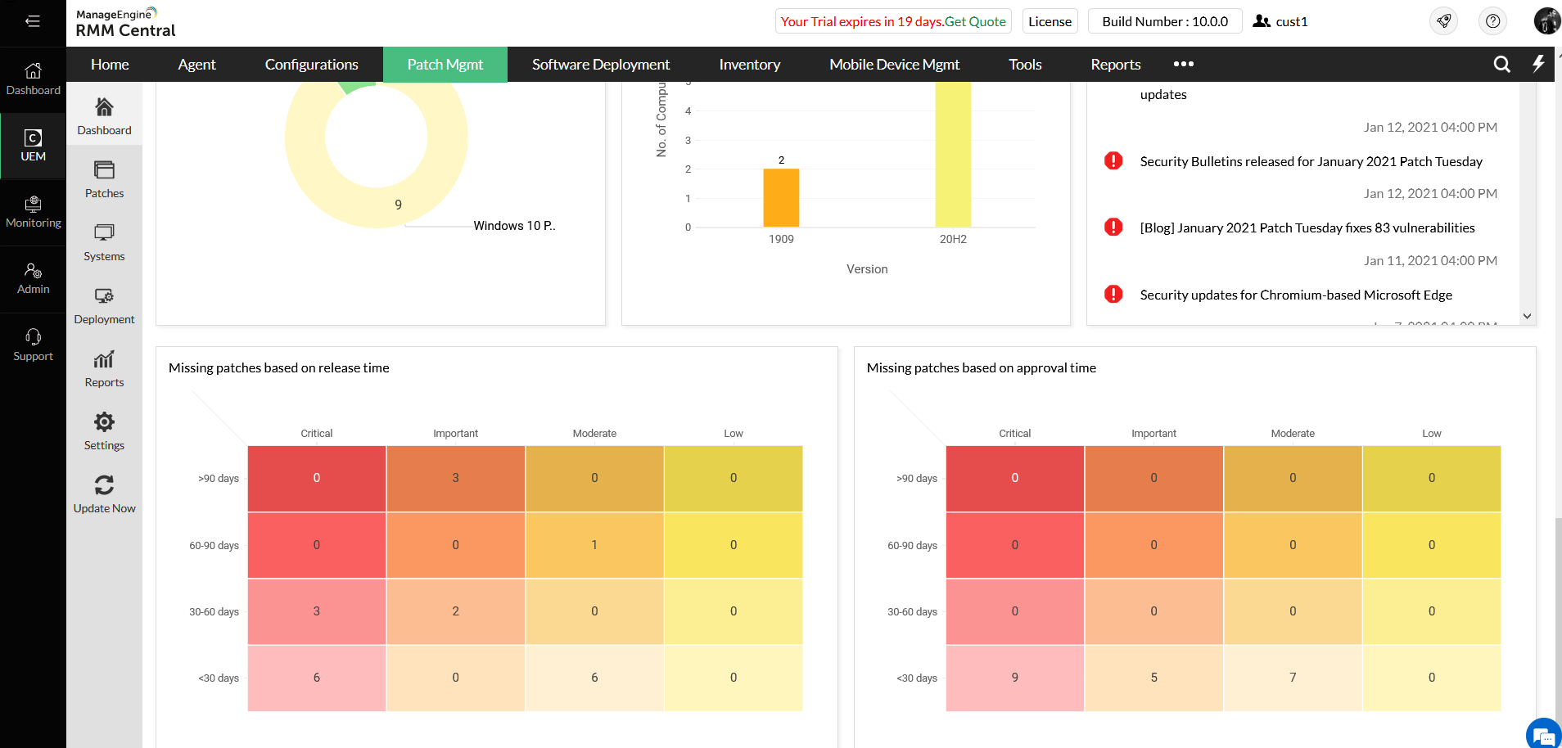Click the Get Quote link
Viewport: 1562px width, 748px height.
975,21
